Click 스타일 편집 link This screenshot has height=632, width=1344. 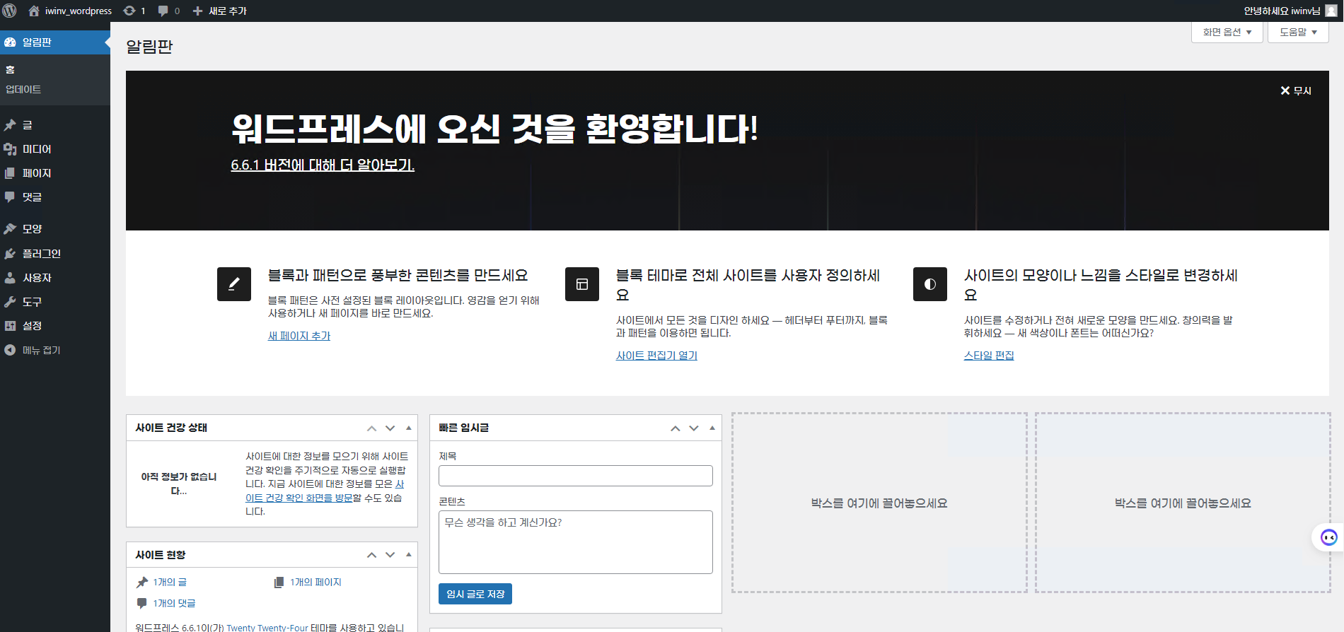coord(989,356)
